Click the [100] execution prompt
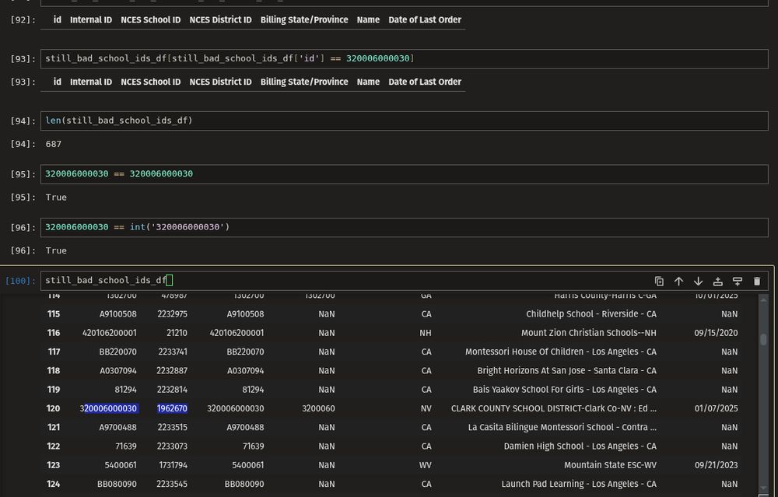The height and width of the screenshot is (497, 778). 20,281
